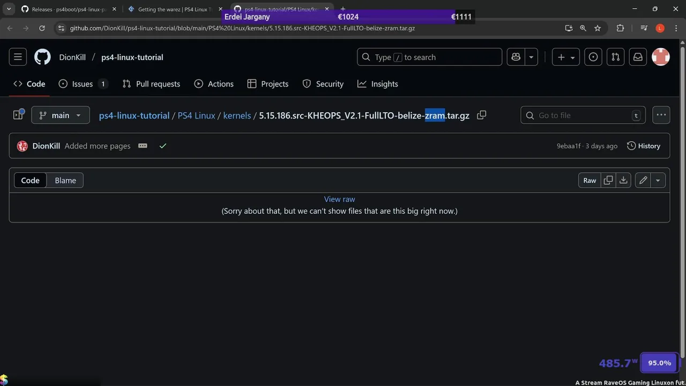686x386 pixels.
Task: Open the kernels breadcrumb folder
Action: (237, 115)
